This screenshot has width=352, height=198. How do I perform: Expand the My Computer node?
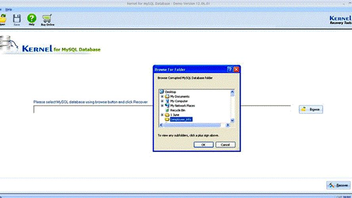coord(162,101)
